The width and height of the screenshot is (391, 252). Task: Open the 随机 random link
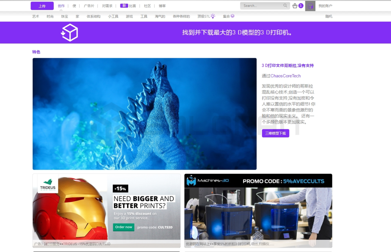pyautogui.click(x=329, y=16)
